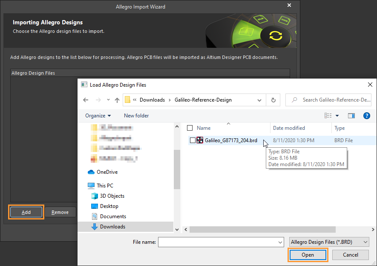Click the Open button to load the BRD file
The height and width of the screenshot is (266, 377).
(x=308, y=254)
